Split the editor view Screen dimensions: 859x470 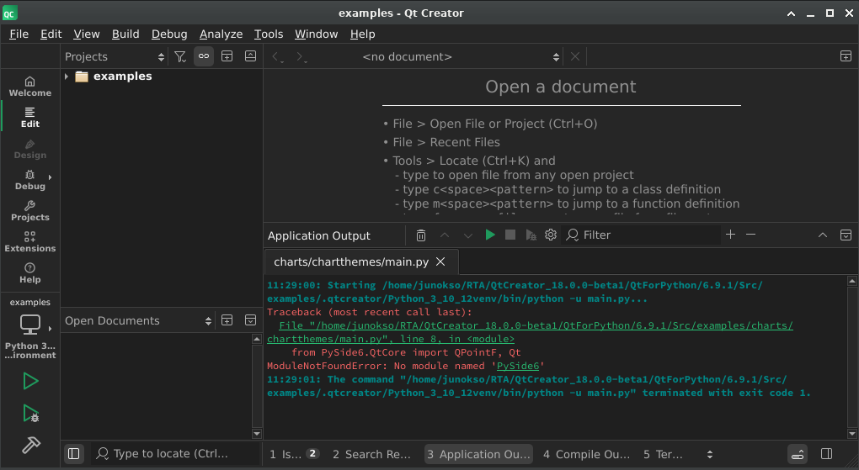pyautogui.click(x=846, y=56)
